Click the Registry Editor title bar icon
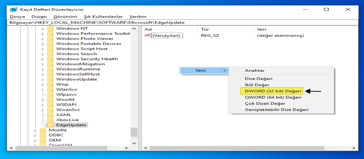The image size is (364, 159). click(x=14, y=9)
